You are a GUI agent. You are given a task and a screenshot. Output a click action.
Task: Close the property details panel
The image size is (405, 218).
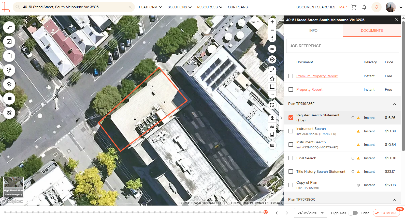coord(397,20)
